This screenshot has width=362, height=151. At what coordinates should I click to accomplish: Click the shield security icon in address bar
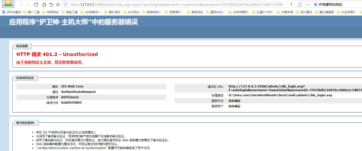[x=66, y=5]
